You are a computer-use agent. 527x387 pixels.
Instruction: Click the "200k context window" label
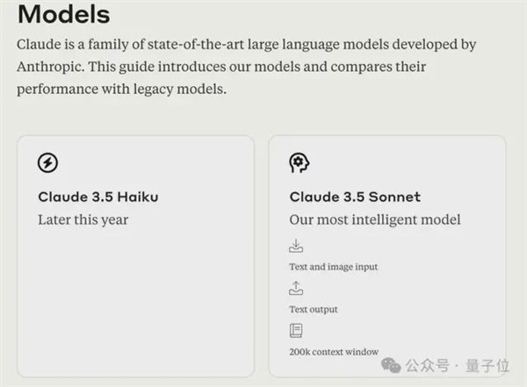334,352
